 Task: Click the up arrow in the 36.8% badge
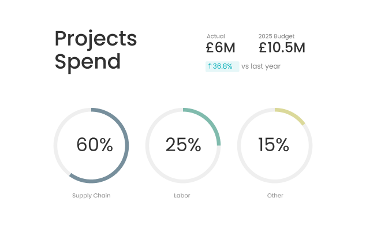(x=210, y=66)
